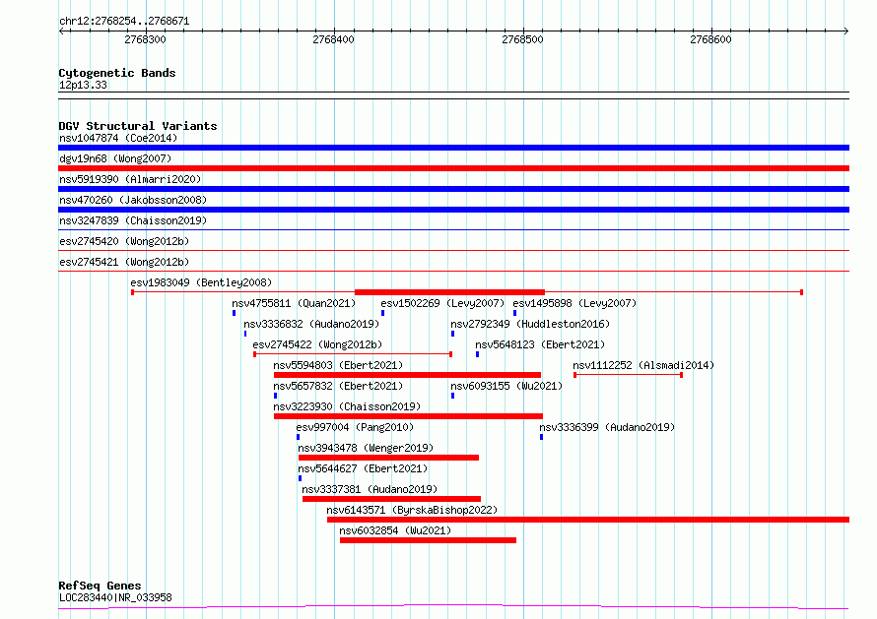The image size is (877, 619).
Task: Click esv997004 (Pang2010) label
Action: tap(355, 427)
